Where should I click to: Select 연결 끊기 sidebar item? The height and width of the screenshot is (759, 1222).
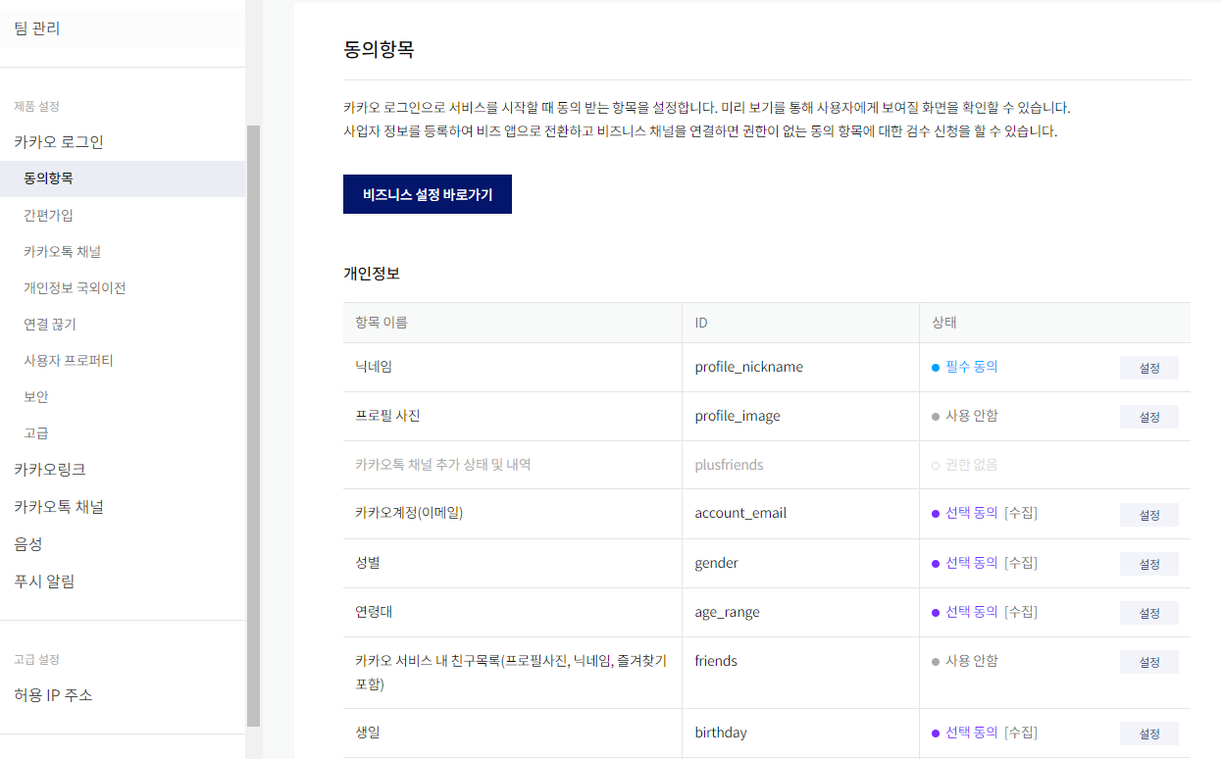tap(49, 324)
